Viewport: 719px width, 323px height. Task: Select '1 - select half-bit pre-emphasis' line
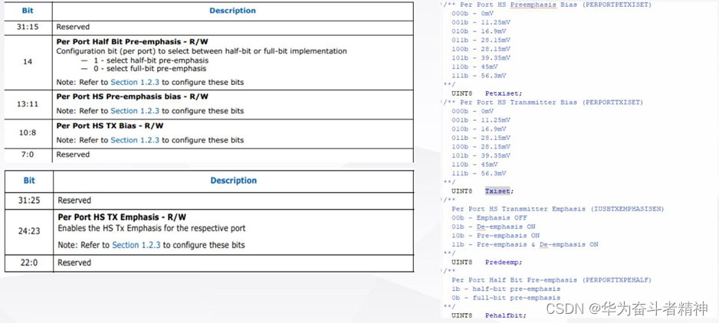pos(153,60)
